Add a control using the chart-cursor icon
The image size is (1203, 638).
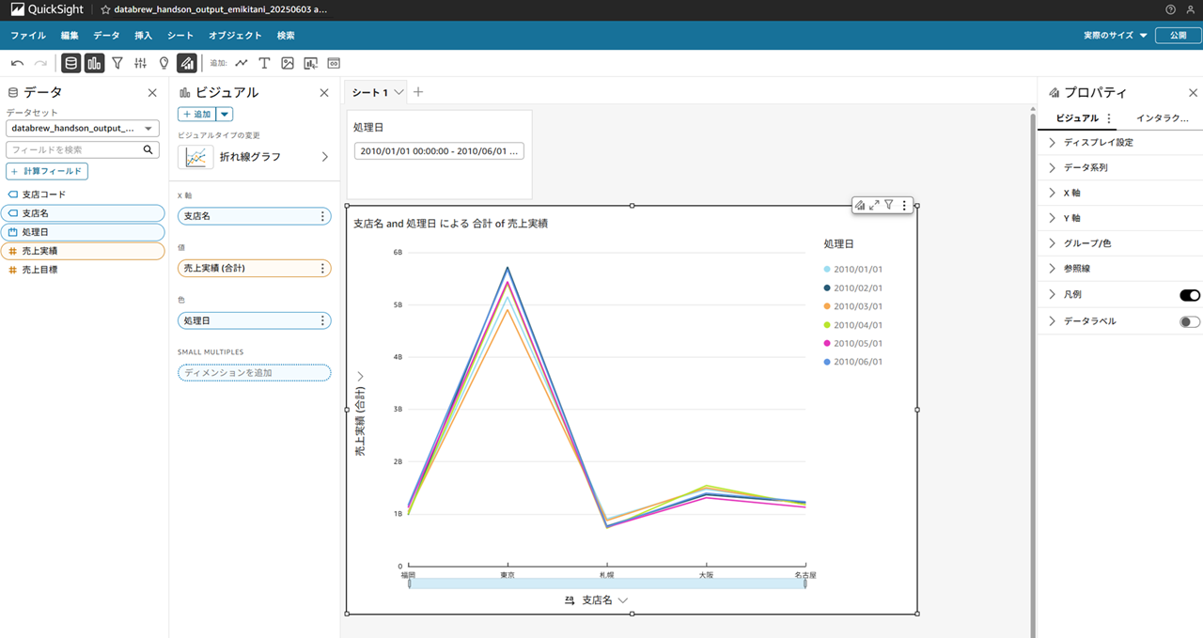coord(310,63)
